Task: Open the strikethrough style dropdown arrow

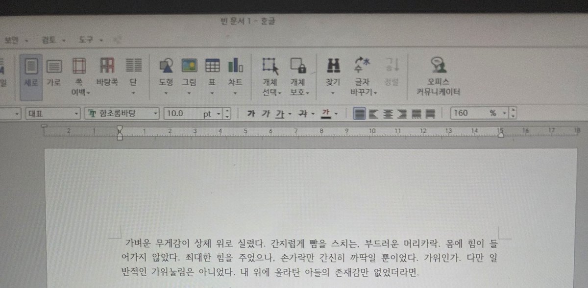Action: coord(313,114)
